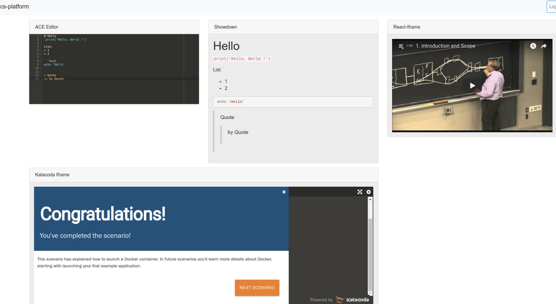556x304 pixels.
Task: Open Katacoda terminal settings gear
Action: tap(369, 192)
